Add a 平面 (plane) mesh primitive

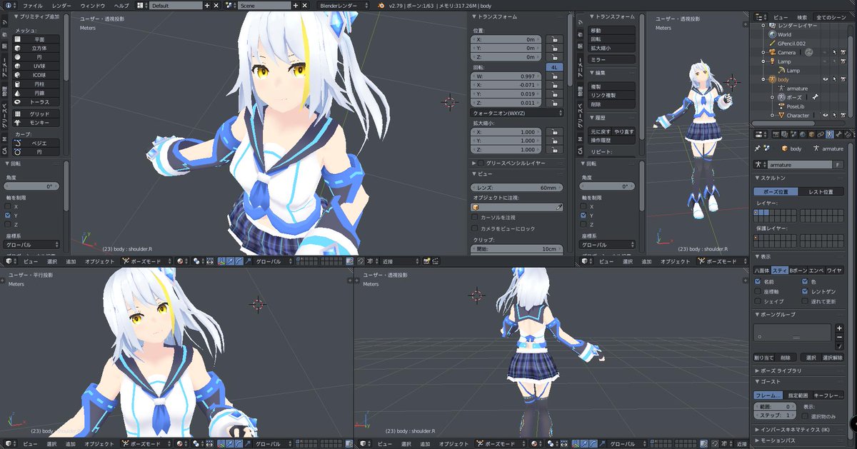(x=36, y=39)
